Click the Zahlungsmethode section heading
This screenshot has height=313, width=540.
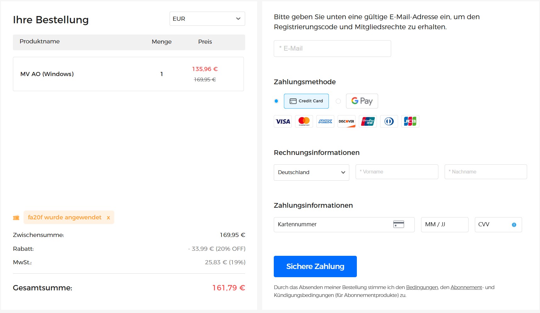305,82
